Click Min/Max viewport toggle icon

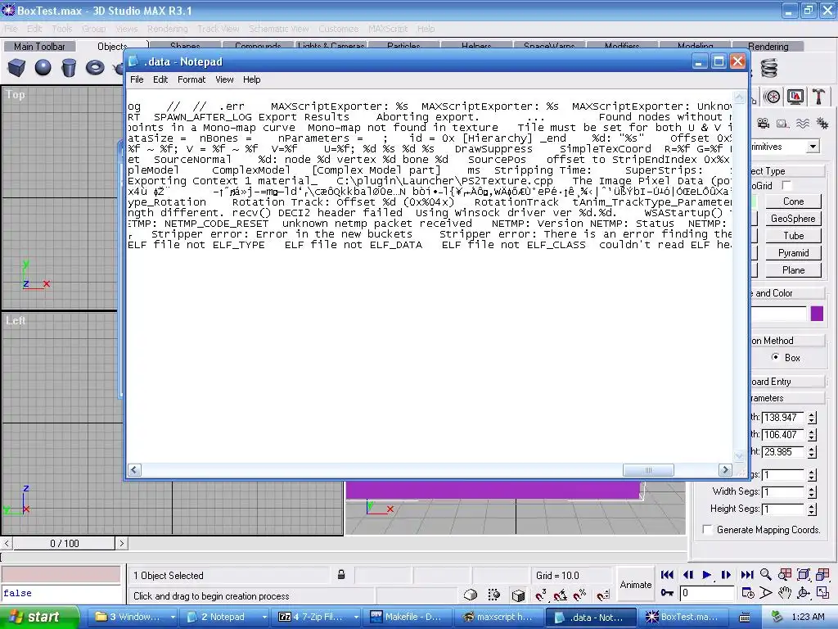click(822, 593)
